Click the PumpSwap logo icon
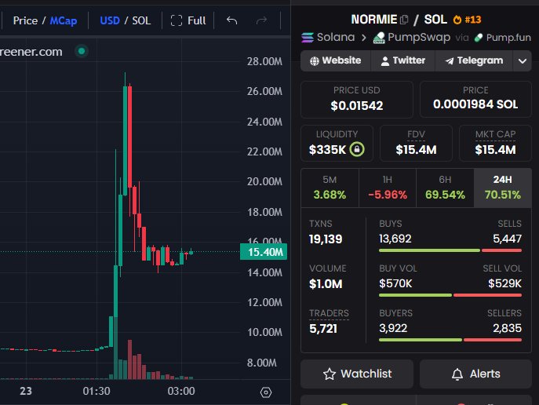Viewport: 539px width, 405px height. tap(379, 38)
